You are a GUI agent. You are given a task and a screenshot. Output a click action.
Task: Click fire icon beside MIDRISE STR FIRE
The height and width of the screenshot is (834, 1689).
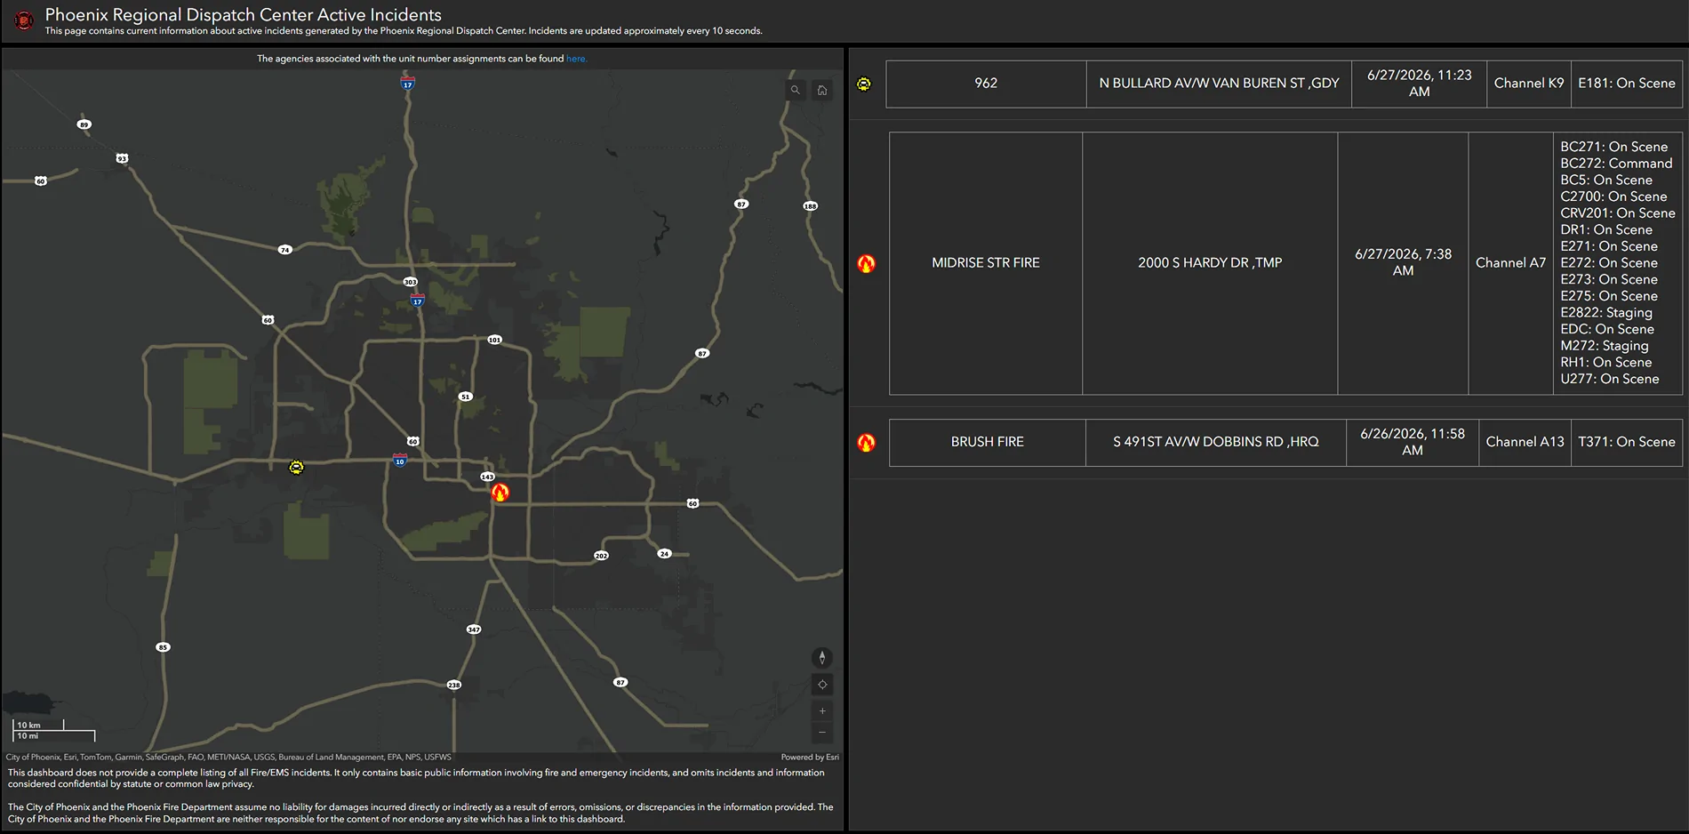pyautogui.click(x=866, y=263)
